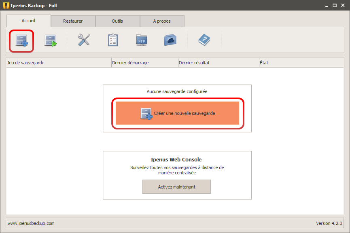Open the cloud storage icon
Image resolution: width=350 pixels, height=233 pixels.
pos(170,40)
